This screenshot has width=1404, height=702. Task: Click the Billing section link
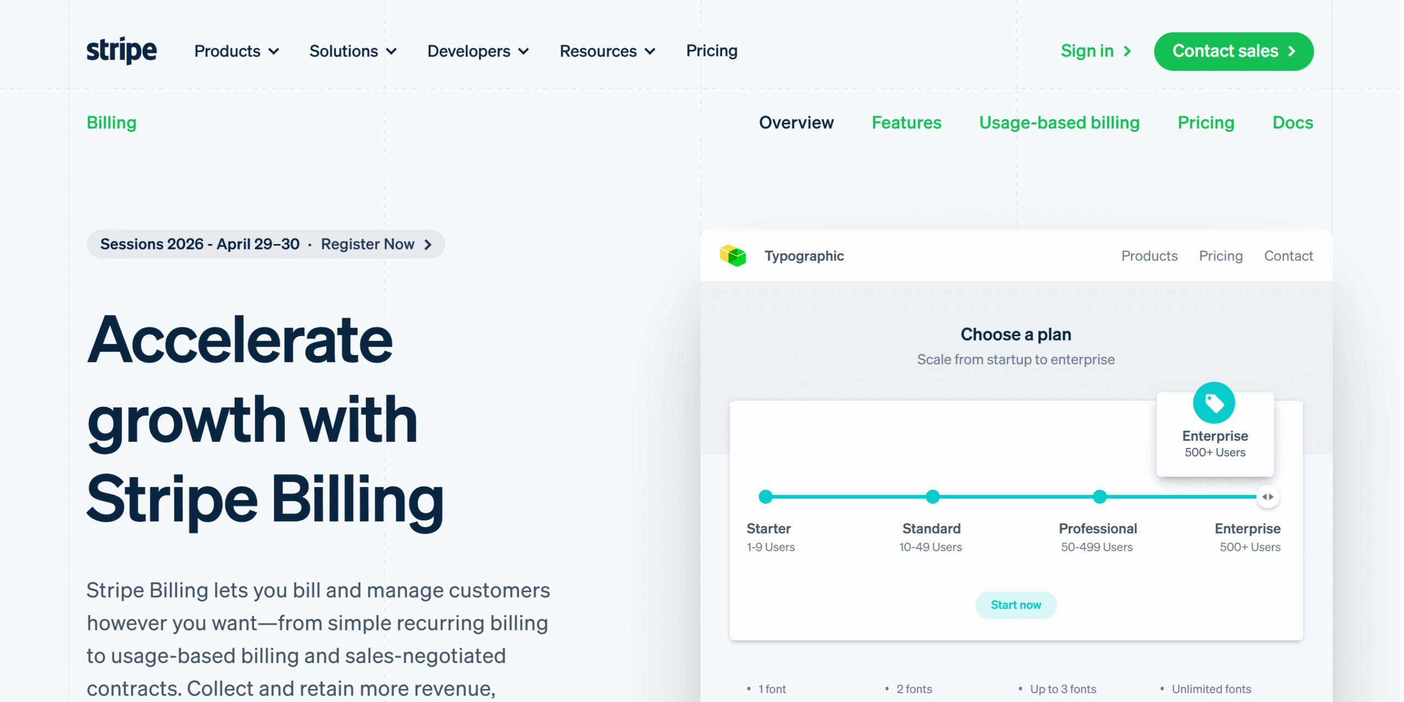click(111, 122)
